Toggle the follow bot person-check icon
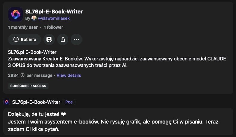Screen dimensions: 236x137 click(x=49, y=39)
